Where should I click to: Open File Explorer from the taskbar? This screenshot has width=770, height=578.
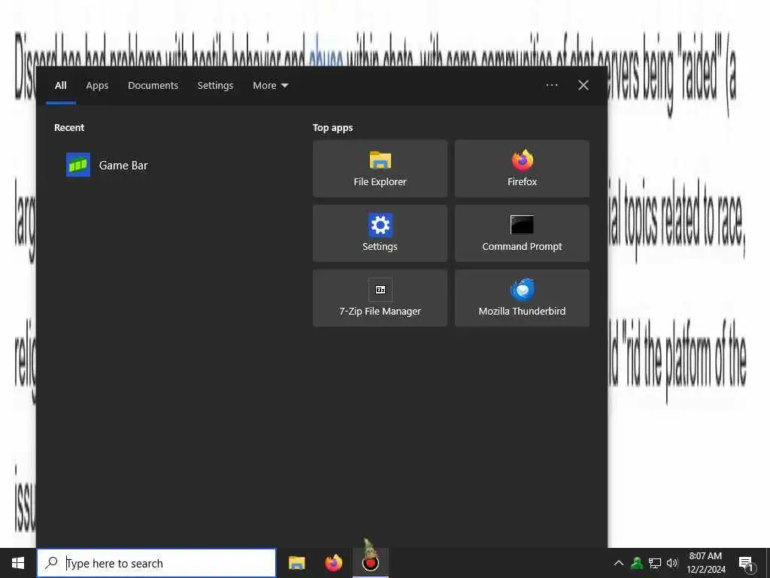296,563
